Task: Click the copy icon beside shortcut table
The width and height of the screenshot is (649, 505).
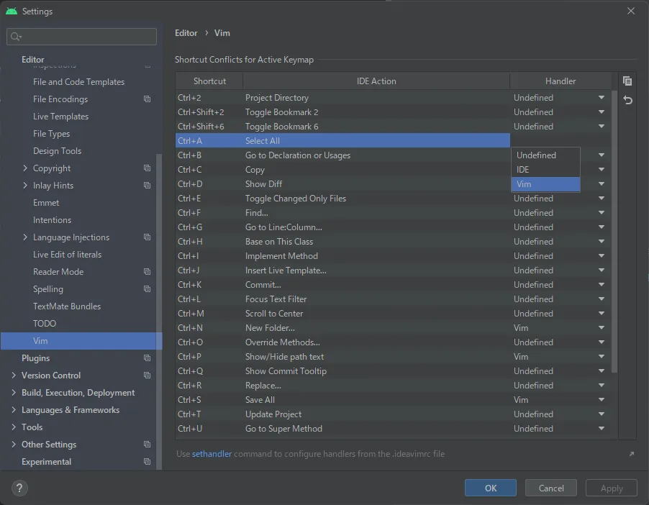Action: 627,81
